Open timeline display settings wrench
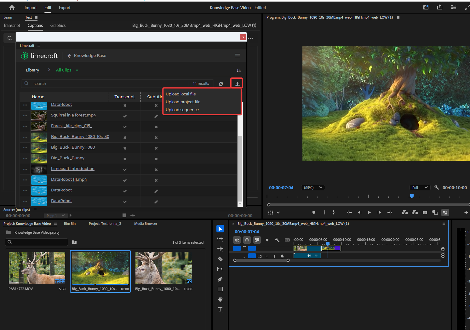This screenshot has height=330, width=470. point(277,240)
